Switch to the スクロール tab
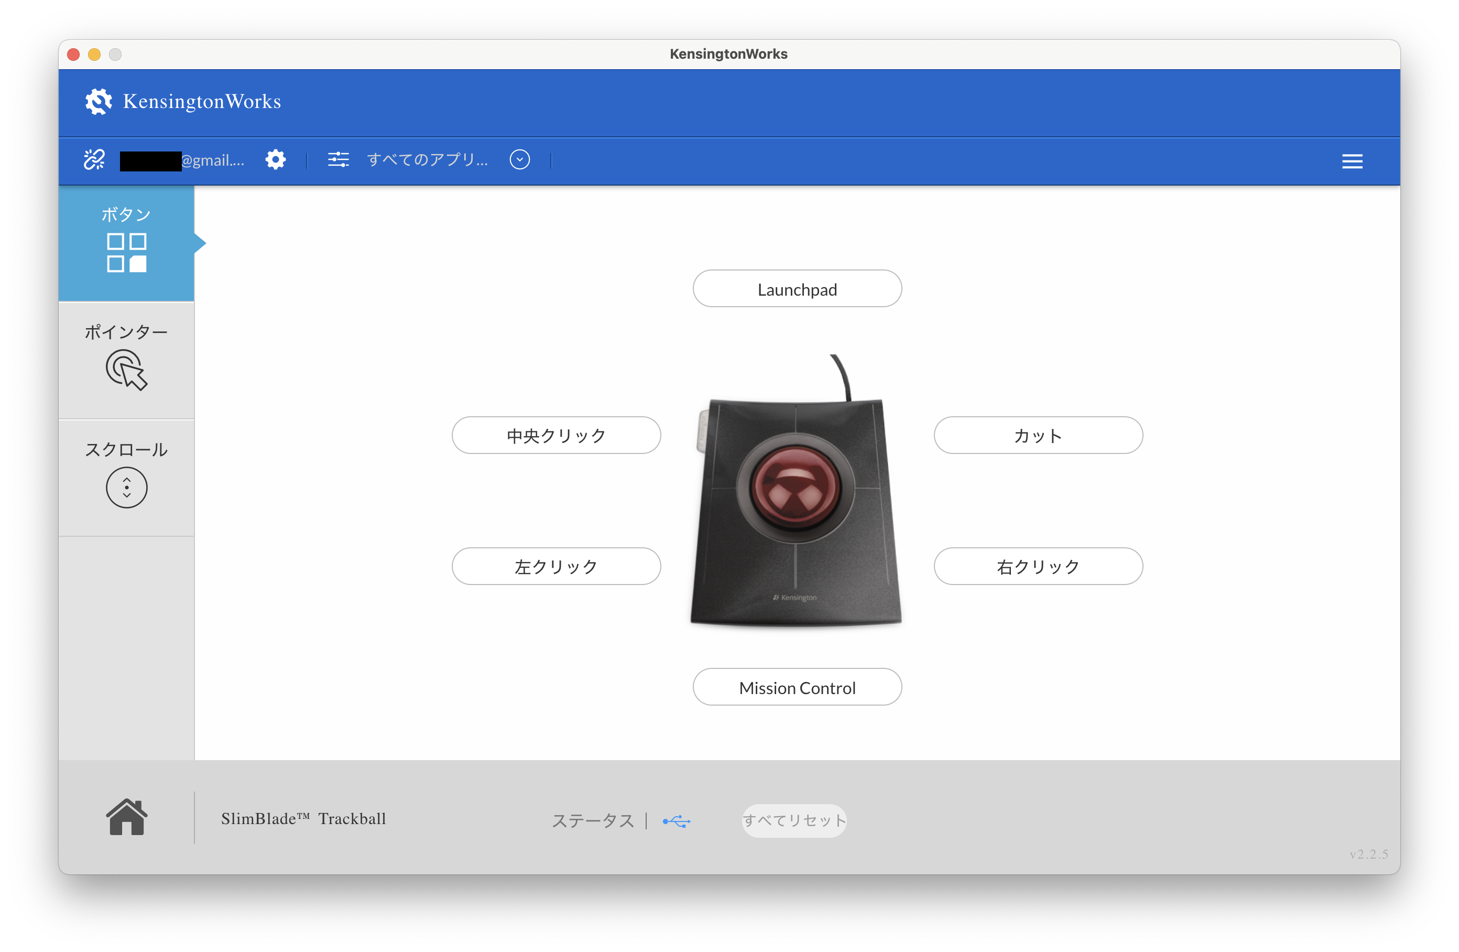The width and height of the screenshot is (1459, 952). pos(126,478)
